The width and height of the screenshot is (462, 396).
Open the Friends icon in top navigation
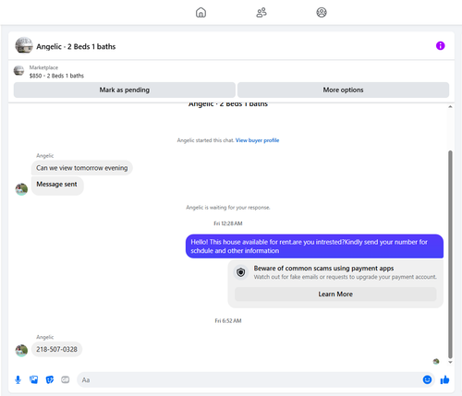[261, 13]
